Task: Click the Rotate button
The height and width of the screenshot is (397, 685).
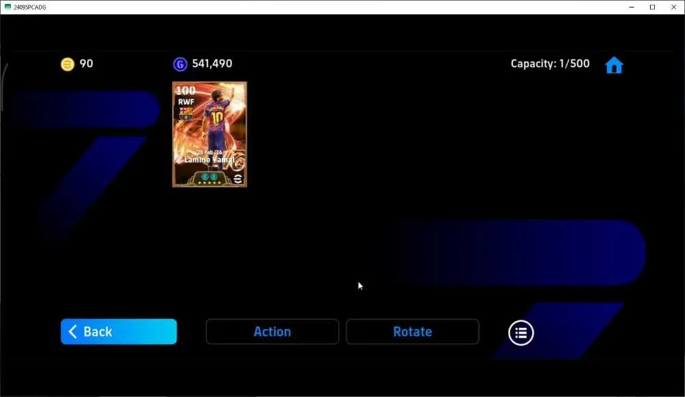Action: [x=412, y=331]
